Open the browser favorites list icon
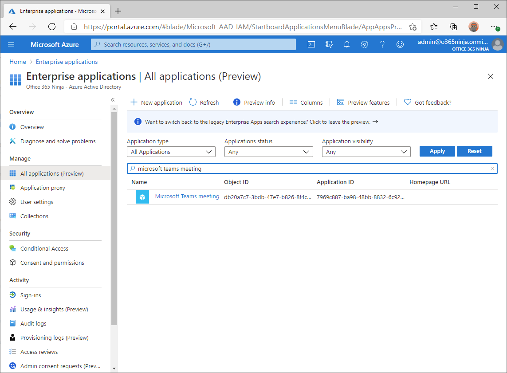The image size is (507, 373). click(x=434, y=27)
